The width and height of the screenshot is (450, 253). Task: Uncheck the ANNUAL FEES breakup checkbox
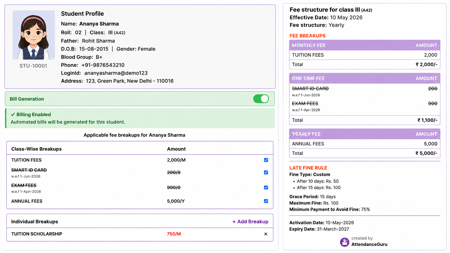[x=266, y=201]
